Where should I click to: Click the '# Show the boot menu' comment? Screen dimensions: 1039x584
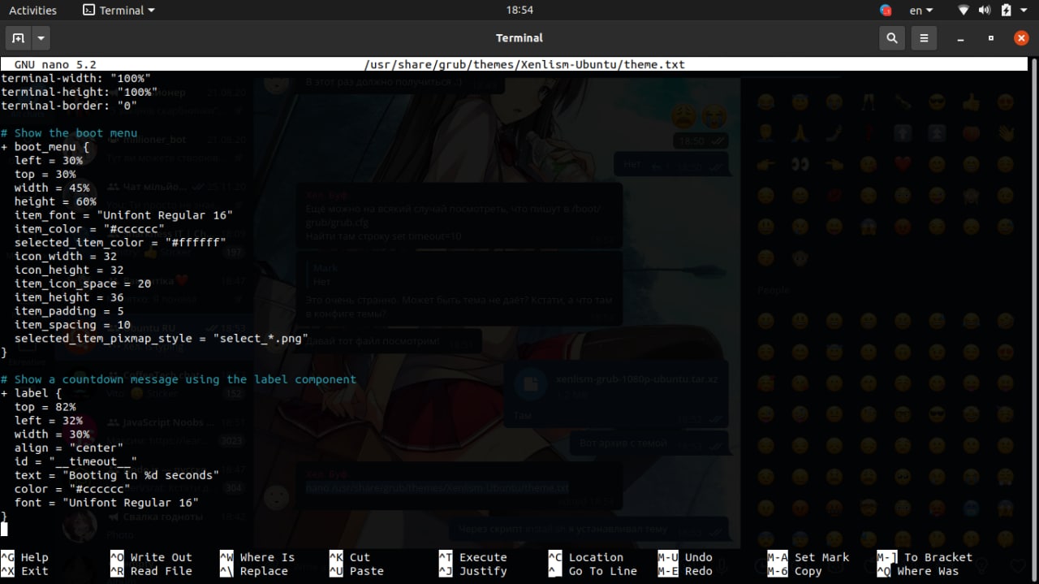(x=69, y=133)
